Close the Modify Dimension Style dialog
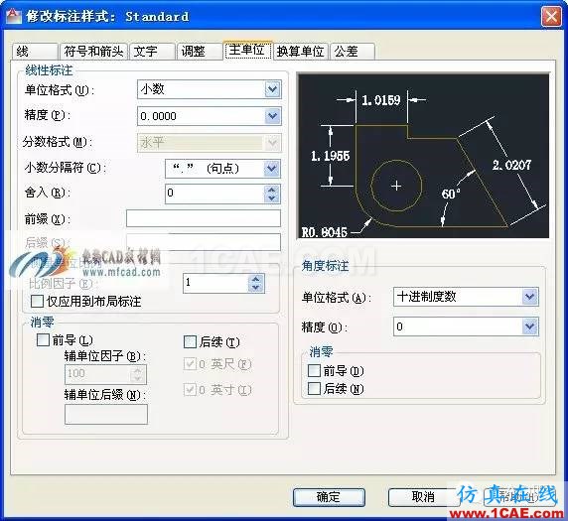Image resolution: width=568 pixels, height=521 pixels. pyautogui.click(x=551, y=16)
